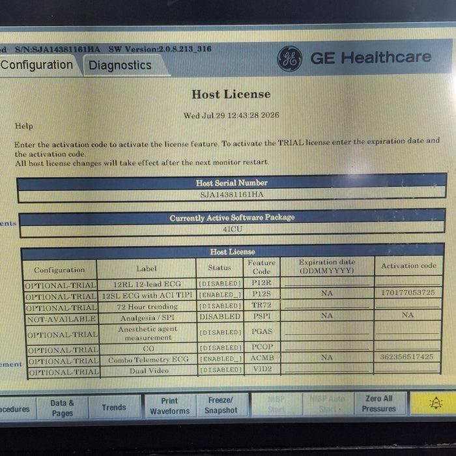The width and height of the screenshot is (456, 456).
Task: Tap the greyed NIBP Auto Start button
Action: 328,404
